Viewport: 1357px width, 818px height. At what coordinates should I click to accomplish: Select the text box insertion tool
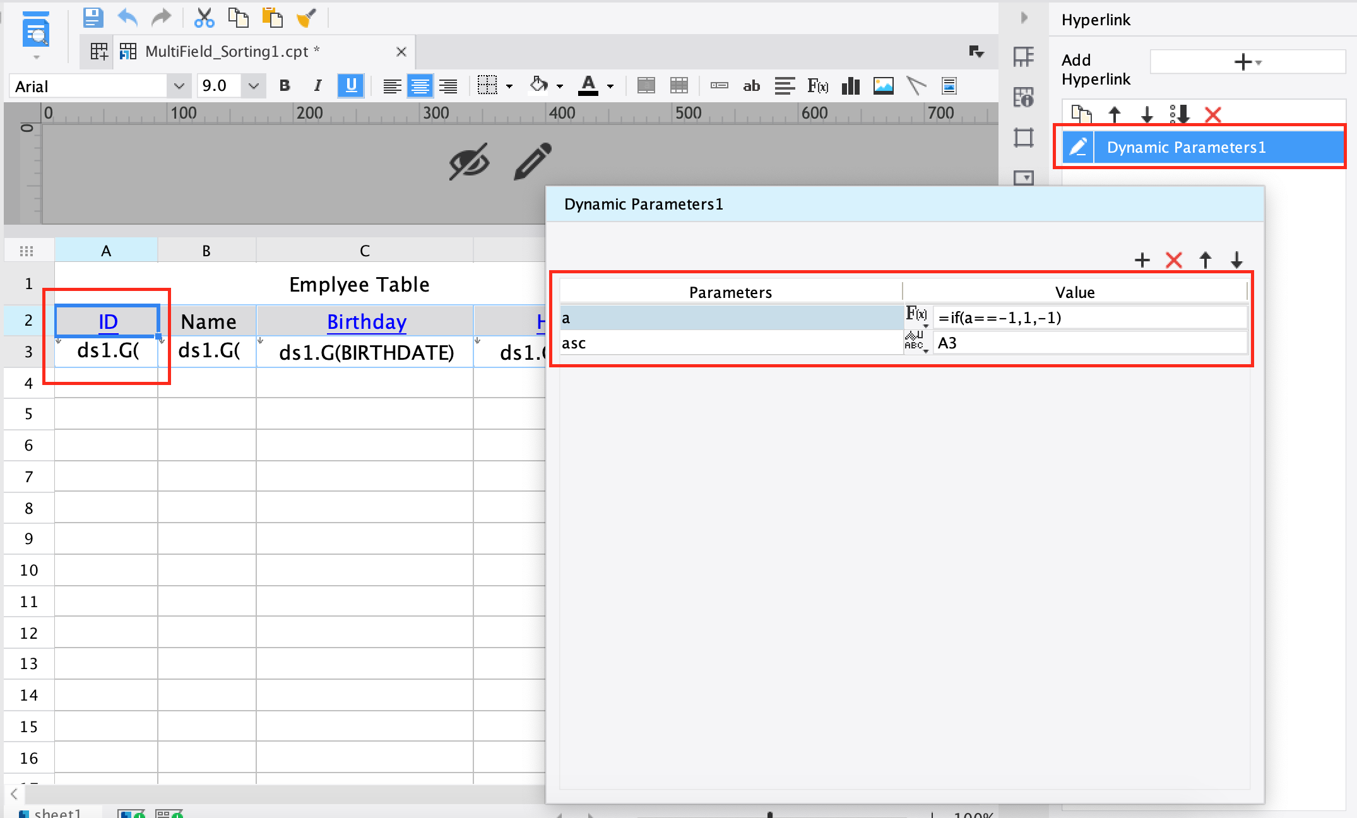pyautogui.click(x=751, y=86)
